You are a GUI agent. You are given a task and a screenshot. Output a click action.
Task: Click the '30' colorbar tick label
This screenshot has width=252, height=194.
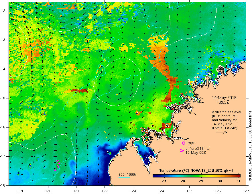point(220,181)
